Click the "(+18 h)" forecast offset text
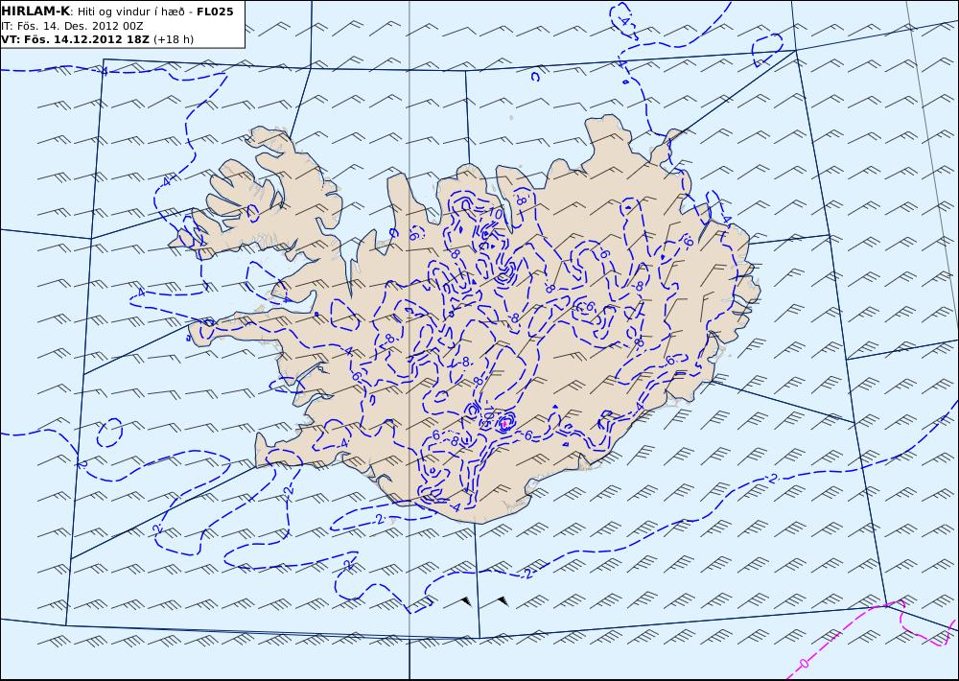This screenshot has width=959, height=681. [x=173, y=39]
